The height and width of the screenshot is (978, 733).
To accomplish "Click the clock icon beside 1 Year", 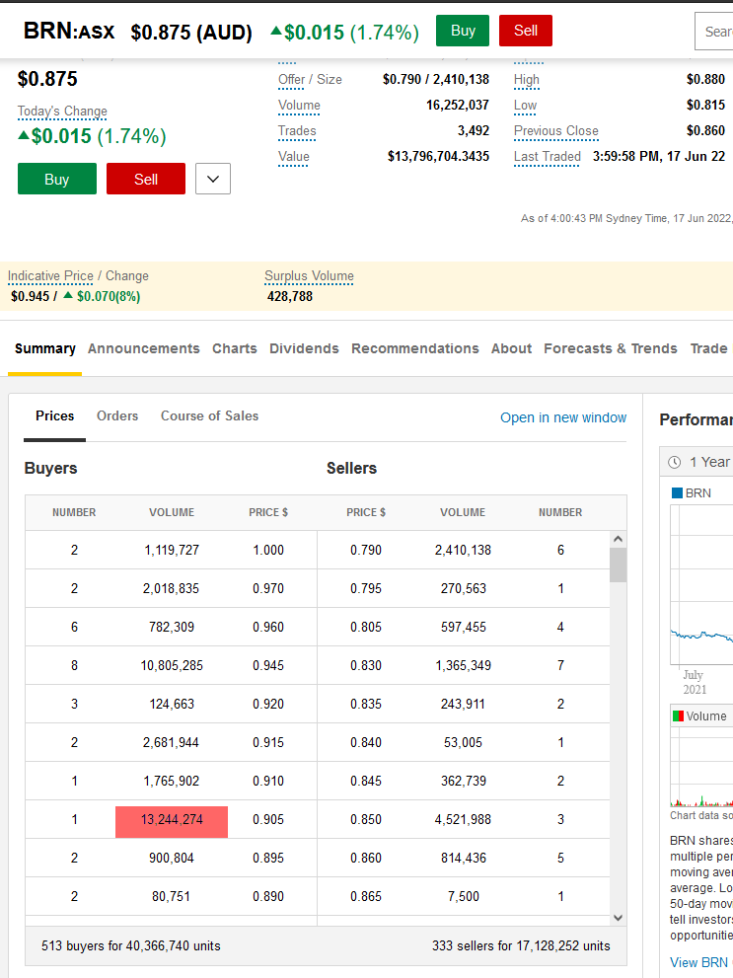I will pos(675,462).
